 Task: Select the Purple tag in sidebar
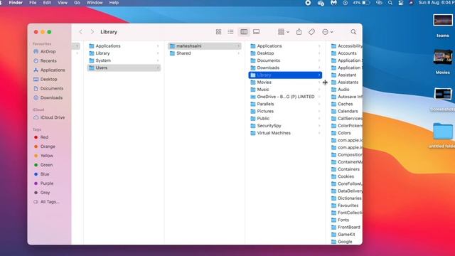click(x=43, y=183)
